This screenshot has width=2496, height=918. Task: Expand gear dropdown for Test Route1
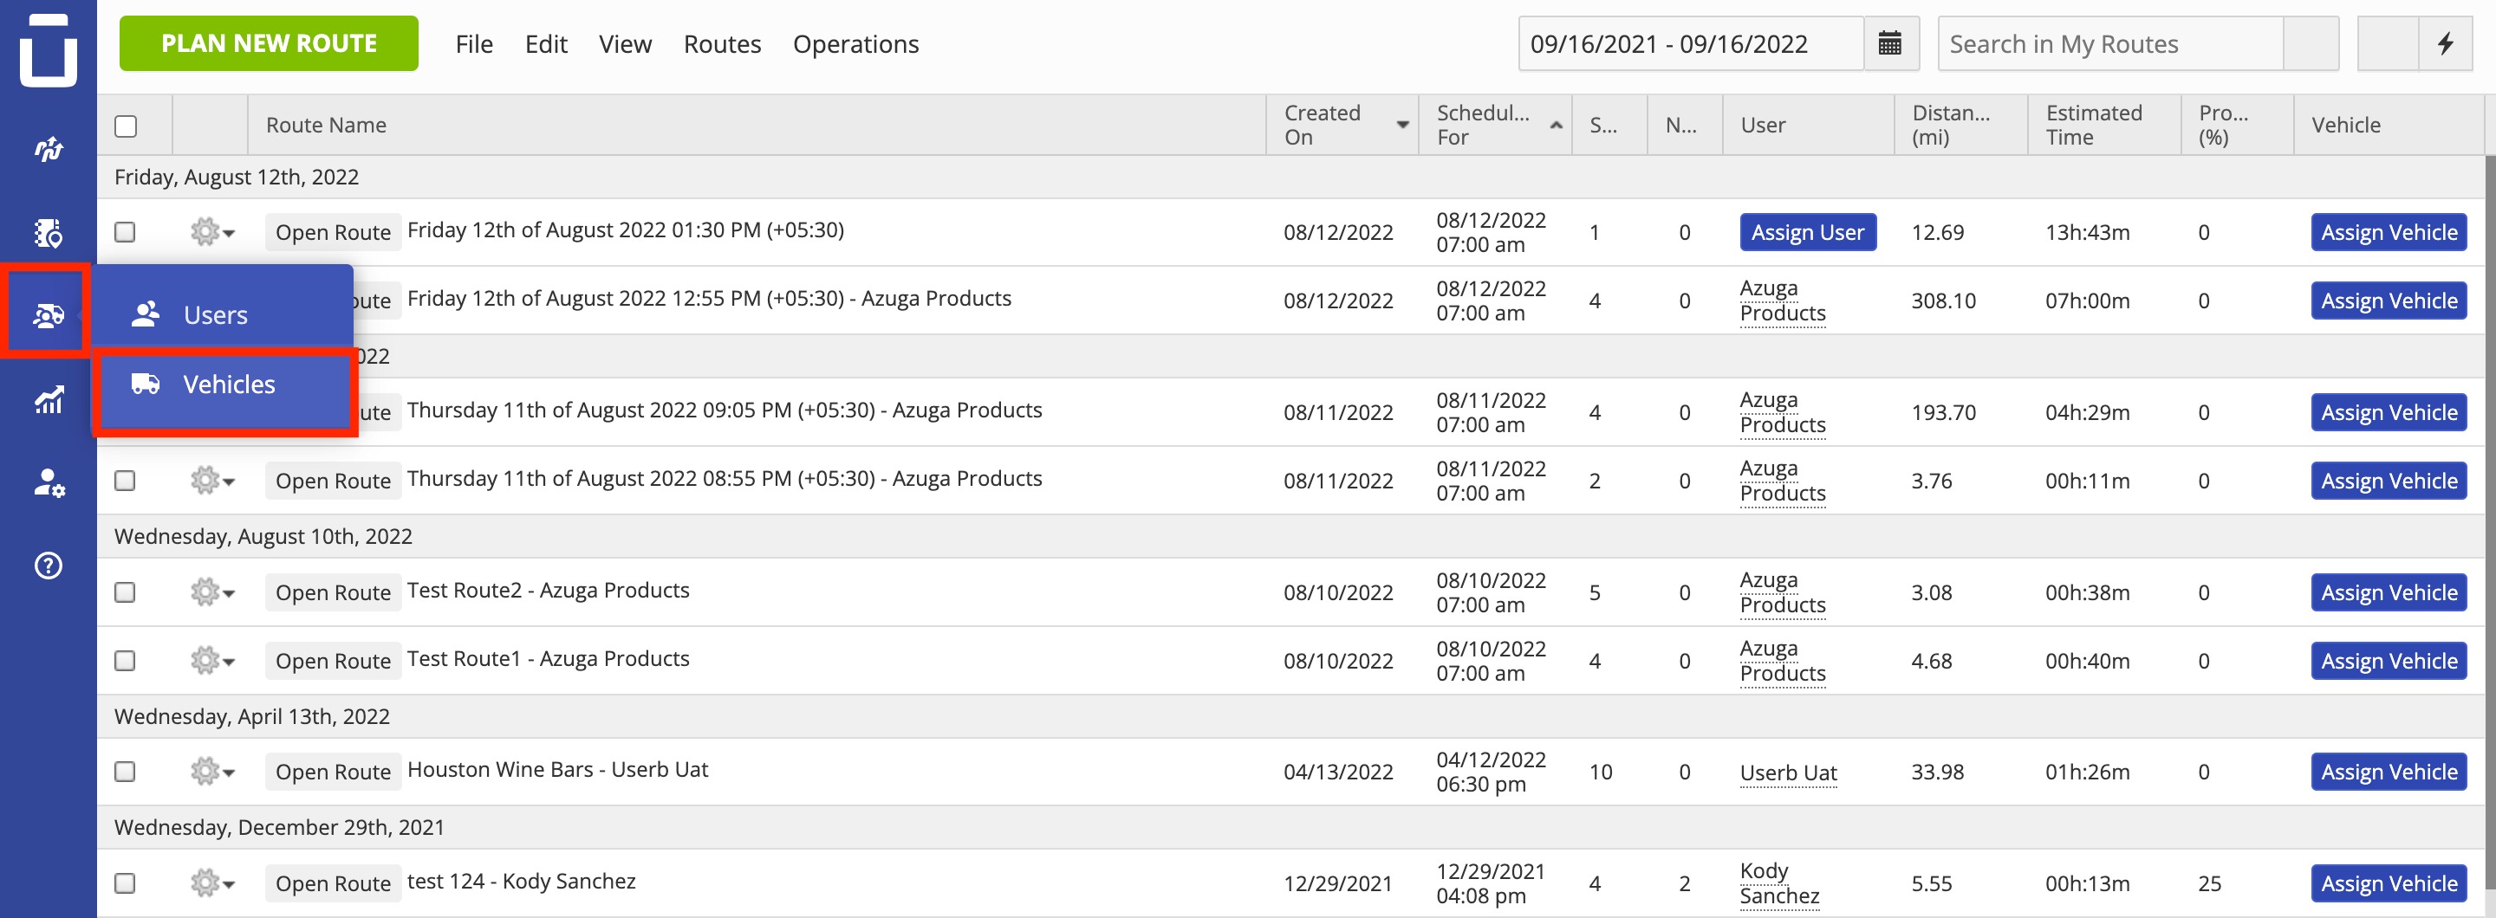click(x=212, y=661)
